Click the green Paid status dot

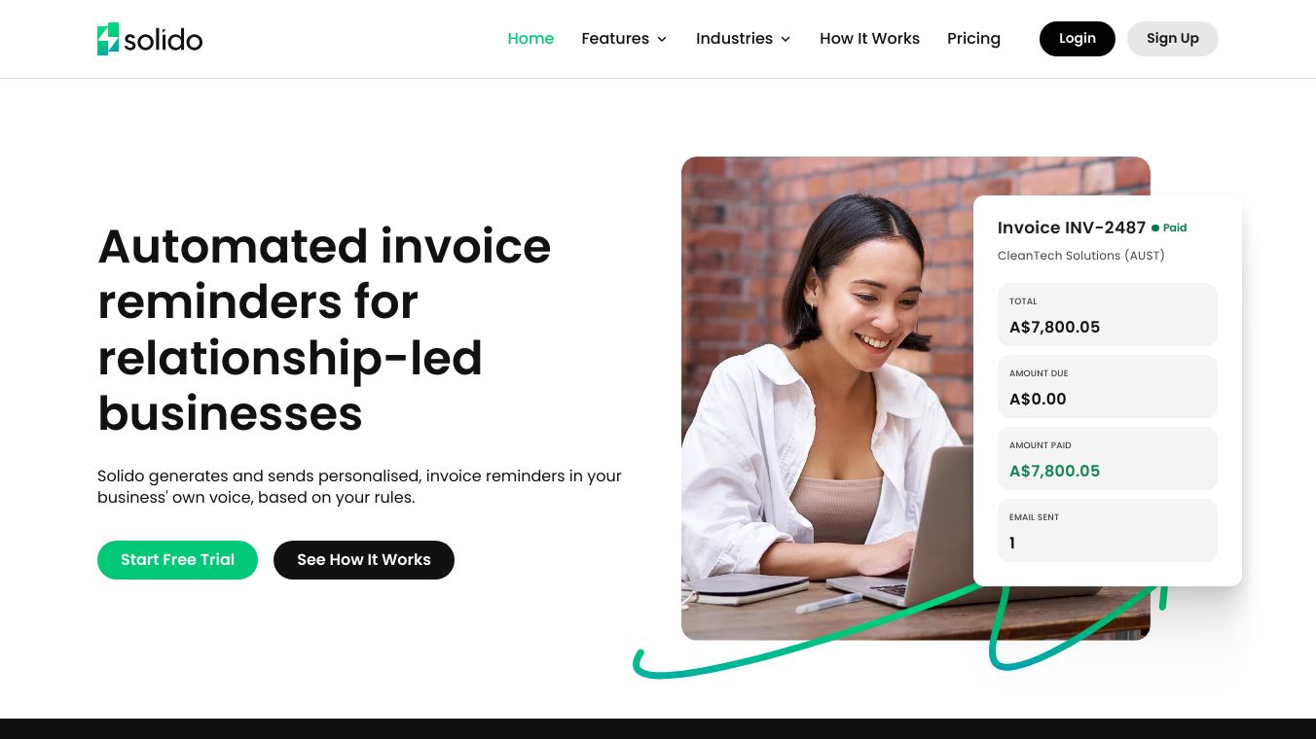pyautogui.click(x=1155, y=229)
